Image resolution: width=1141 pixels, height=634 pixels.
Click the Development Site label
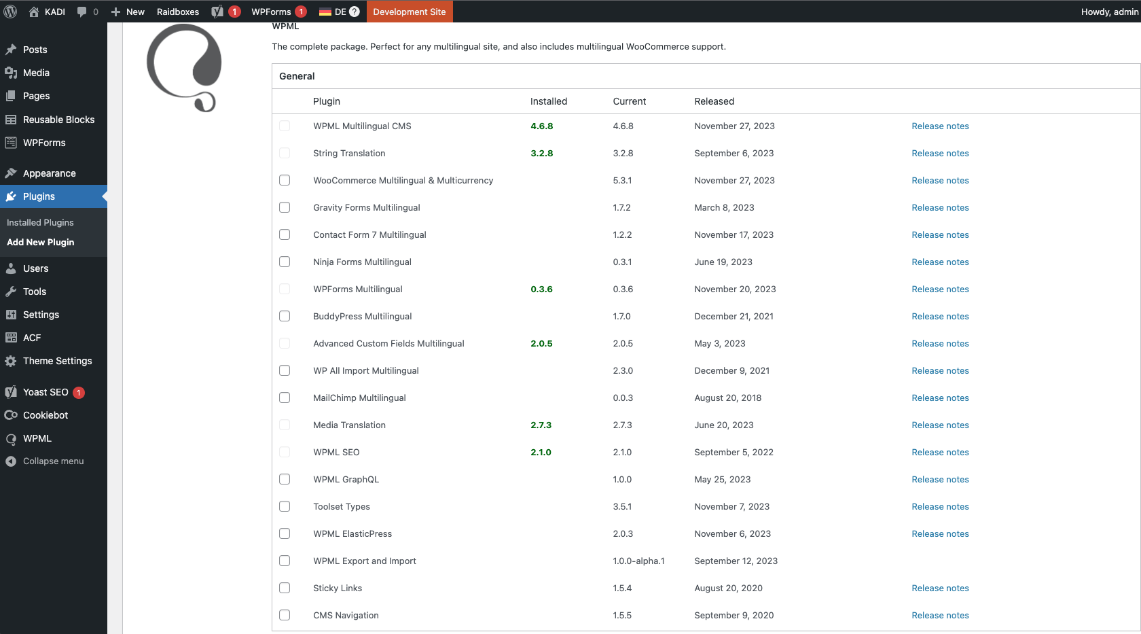pos(410,12)
